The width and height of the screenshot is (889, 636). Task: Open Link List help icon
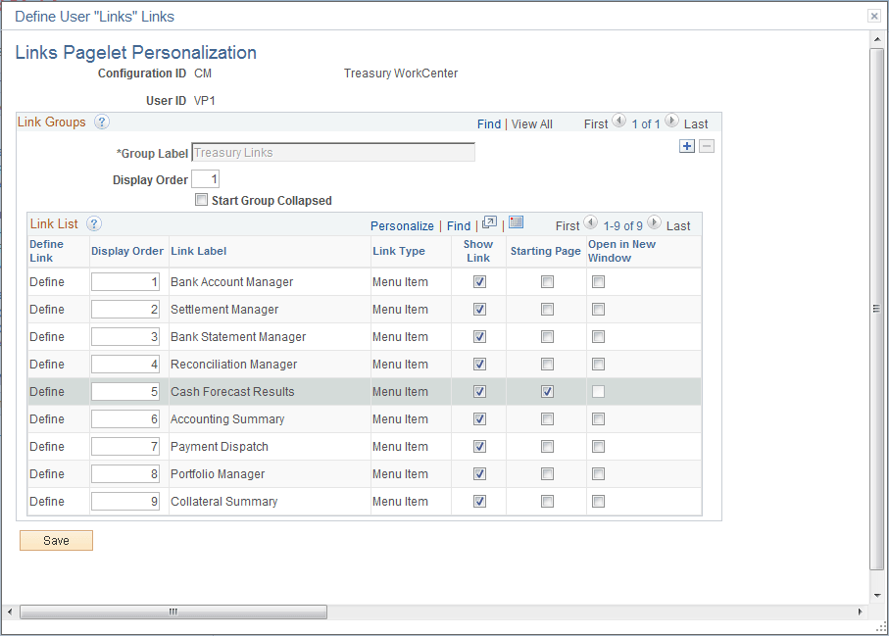(x=93, y=223)
